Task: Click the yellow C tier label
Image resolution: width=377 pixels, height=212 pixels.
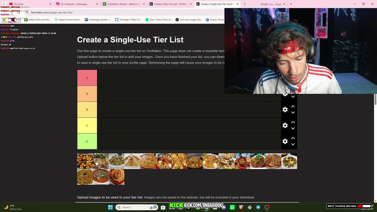Action: coord(87,125)
